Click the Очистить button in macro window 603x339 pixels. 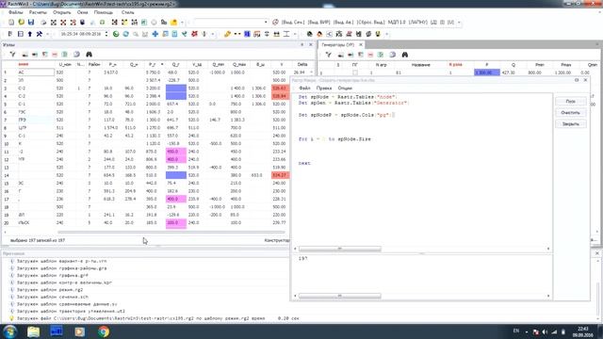[x=571, y=113]
